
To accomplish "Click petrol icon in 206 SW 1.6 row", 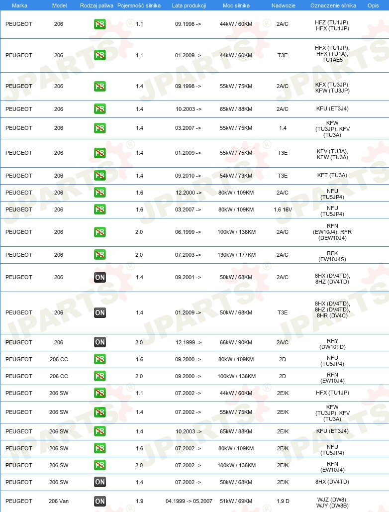I will pyautogui.click(x=100, y=448).
